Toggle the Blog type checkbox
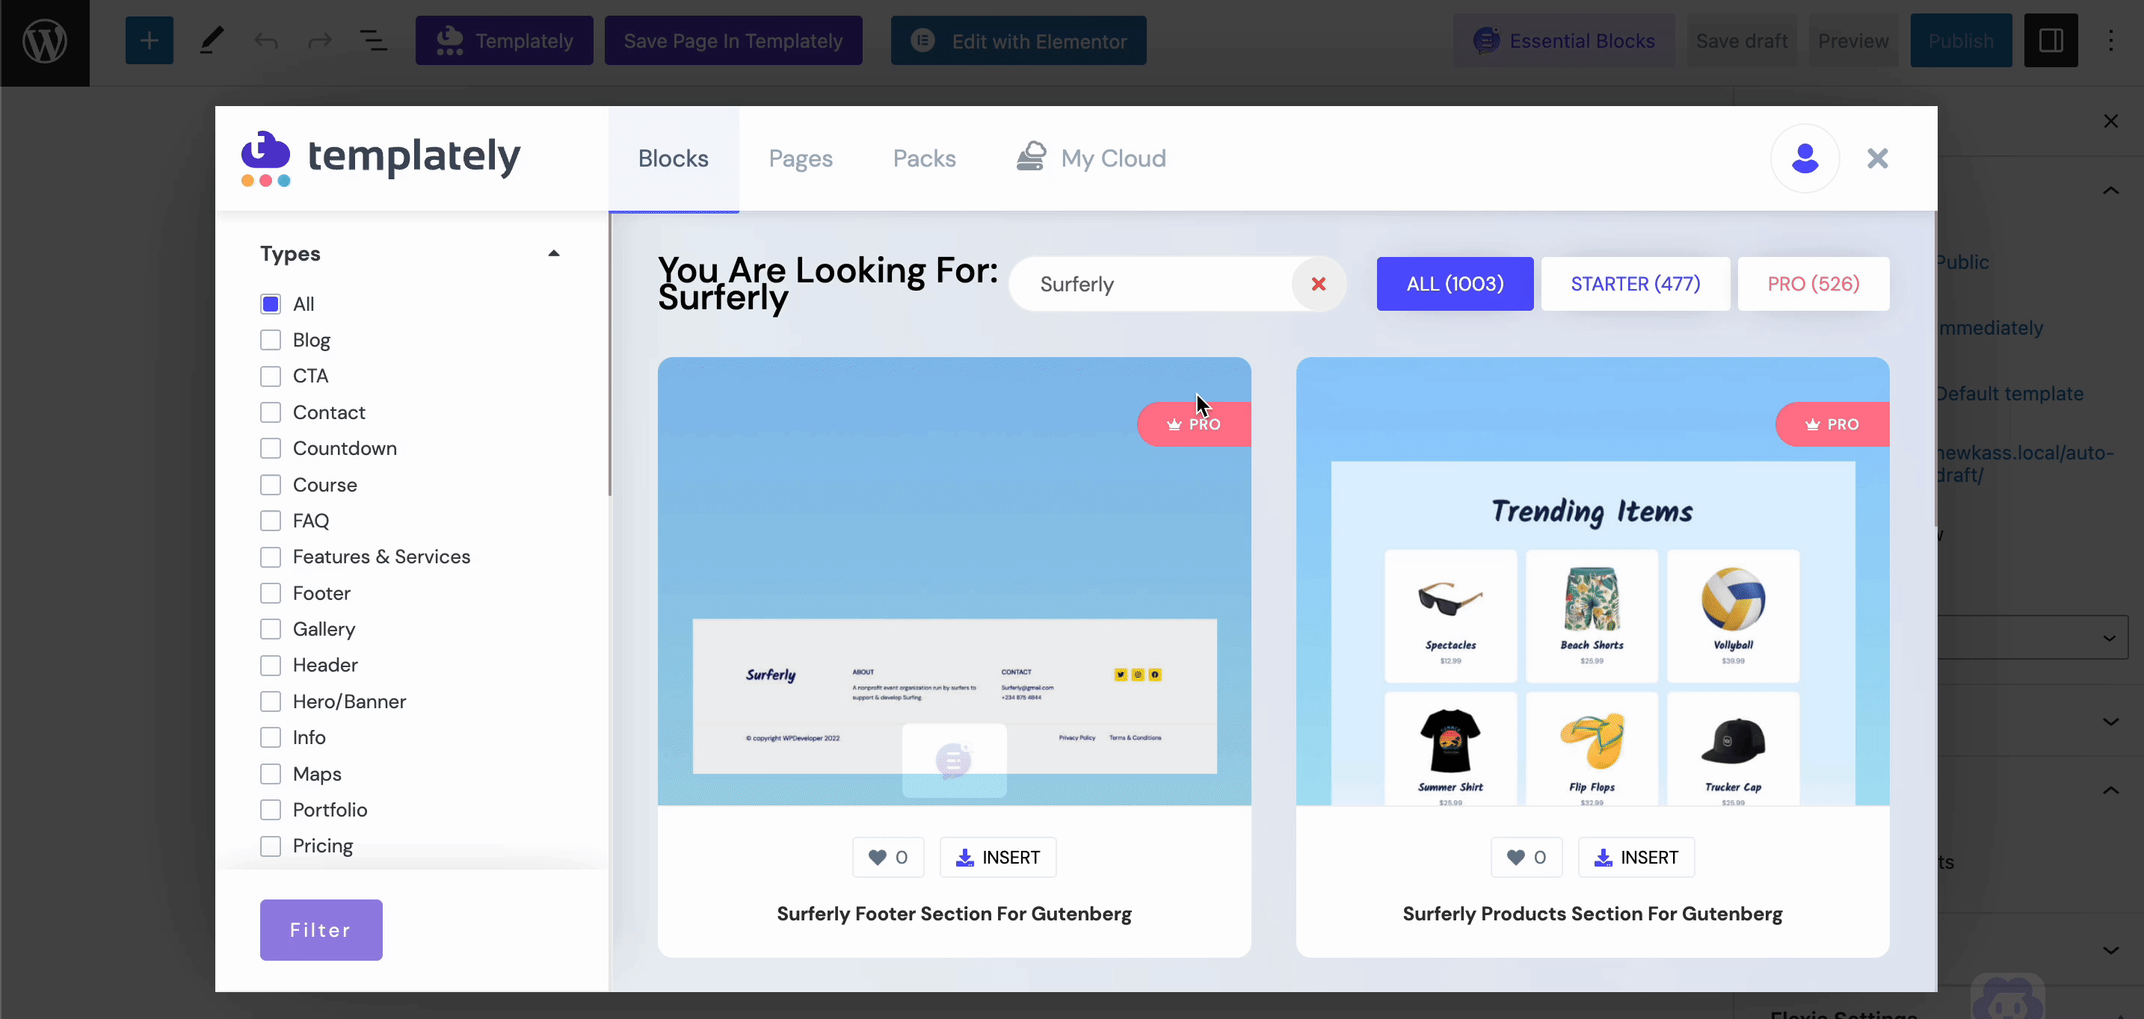The width and height of the screenshot is (2144, 1019). [271, 338]
